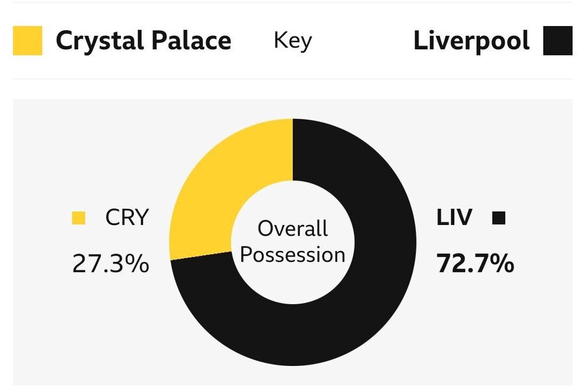This screenshot has height=392, width=585.
Task: Click the yellow Crystal Palace key swatch
Action: [x=27, y=41]
